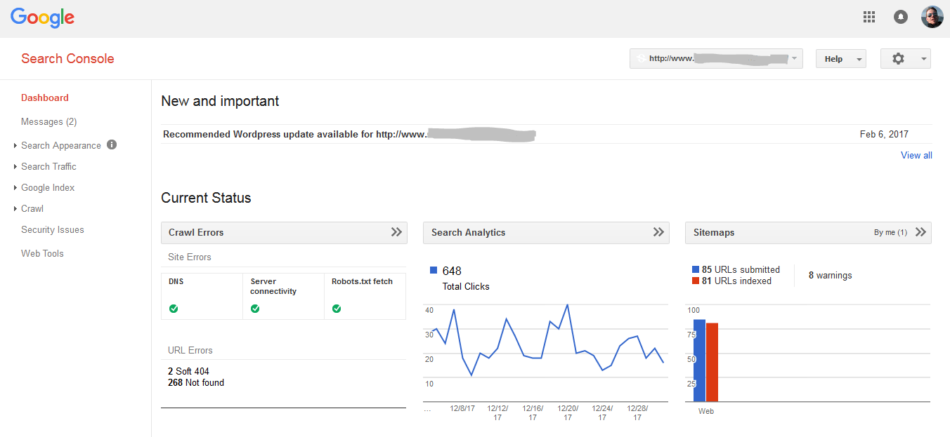The height and width of the screenshot is (437, 950).
Task: Click the DNS green check status icon
Action: 174,309
